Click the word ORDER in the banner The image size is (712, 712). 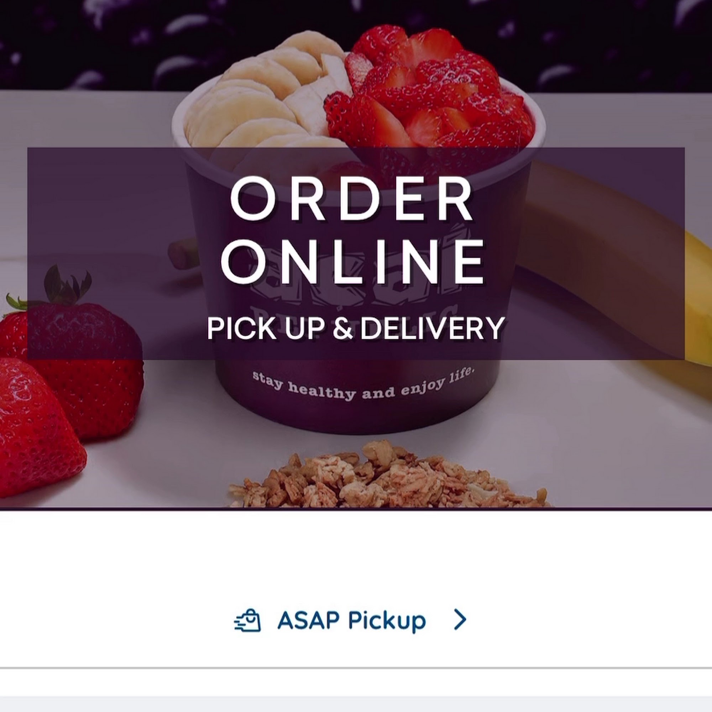pyautogui.click(x=351, y=199)
